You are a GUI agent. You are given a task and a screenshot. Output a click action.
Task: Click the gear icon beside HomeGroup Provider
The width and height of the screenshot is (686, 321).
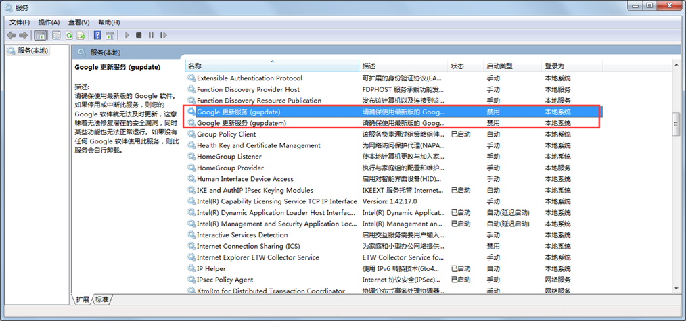pyautogui.click(x=191, y=168)
